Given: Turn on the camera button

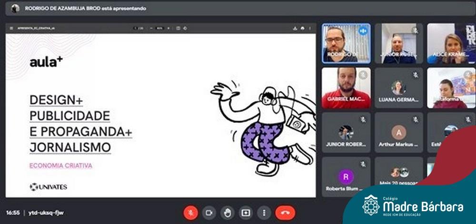Looking at the screenshot, I should pyautogui.click(x=209, y=213).
